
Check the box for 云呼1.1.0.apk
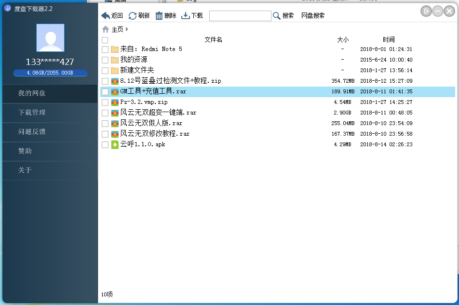coord(105,145)
